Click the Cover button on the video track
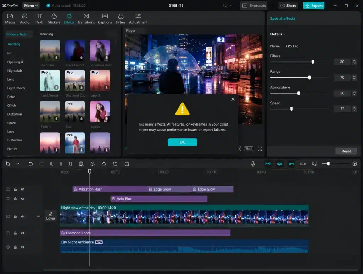The width and height of the screenshot is (363, 274). click(50, 216)
